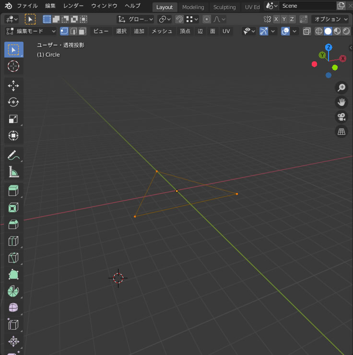Activate the Move tool
Viewport: 353px width, 355px height.
(13, 86)
